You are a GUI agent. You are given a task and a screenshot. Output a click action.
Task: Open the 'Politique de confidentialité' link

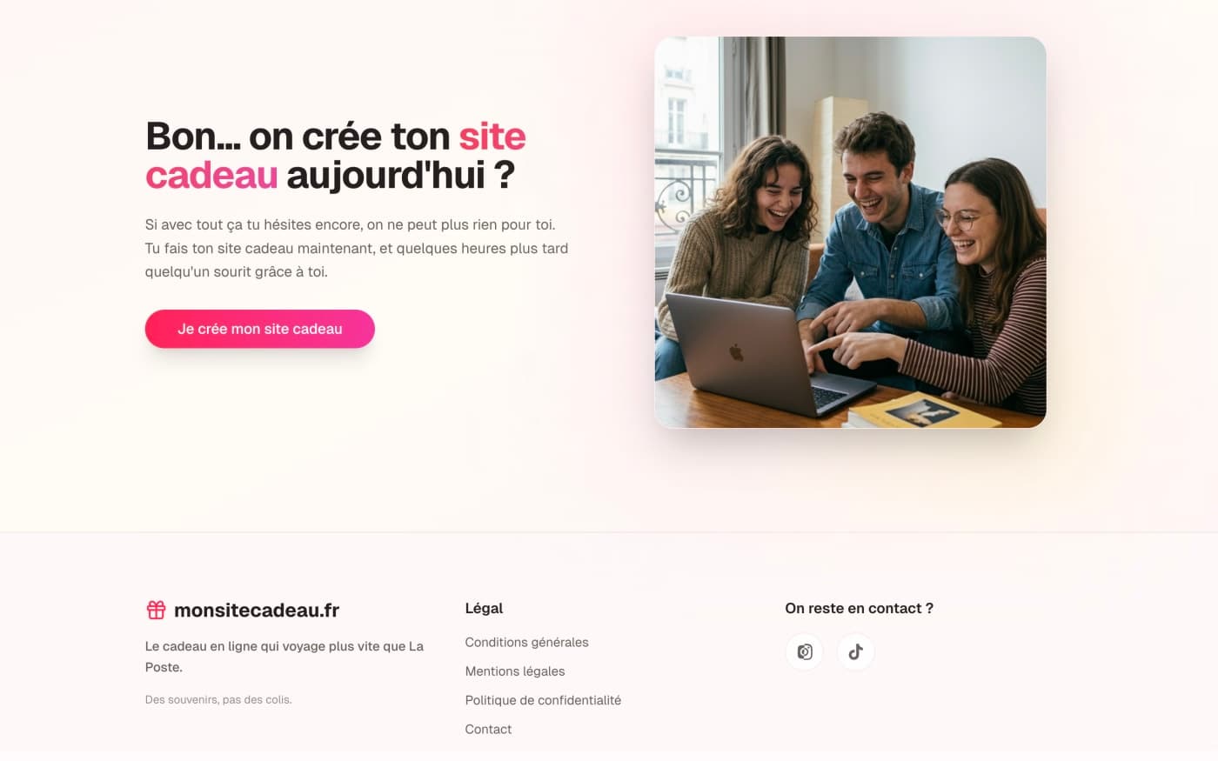[x=543, y=700]
